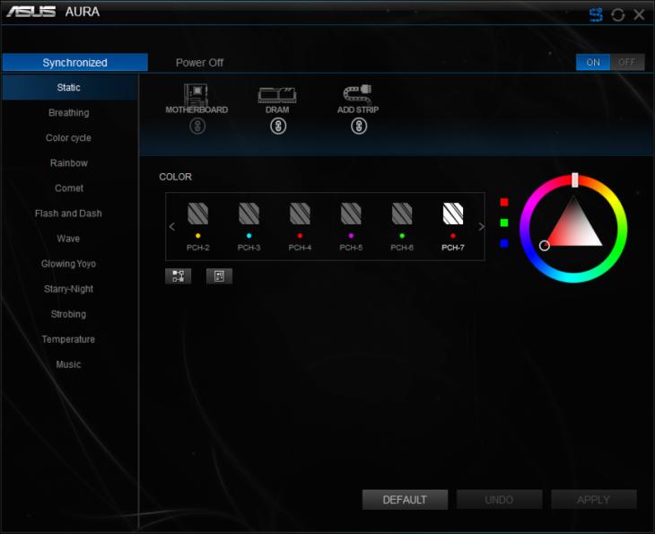Image resolution: width=655 pixels, height=534 pixels.
Task: Click the grouped zones icon below COLOR list
Action: click(x=179, y=276)
